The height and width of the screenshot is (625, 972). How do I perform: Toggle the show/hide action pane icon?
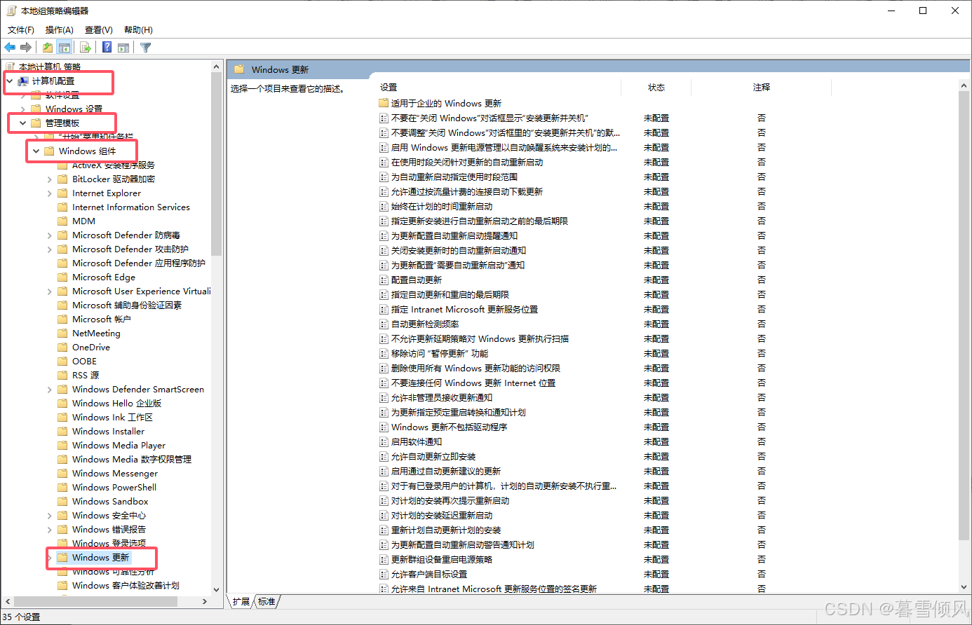click(123, 48)
